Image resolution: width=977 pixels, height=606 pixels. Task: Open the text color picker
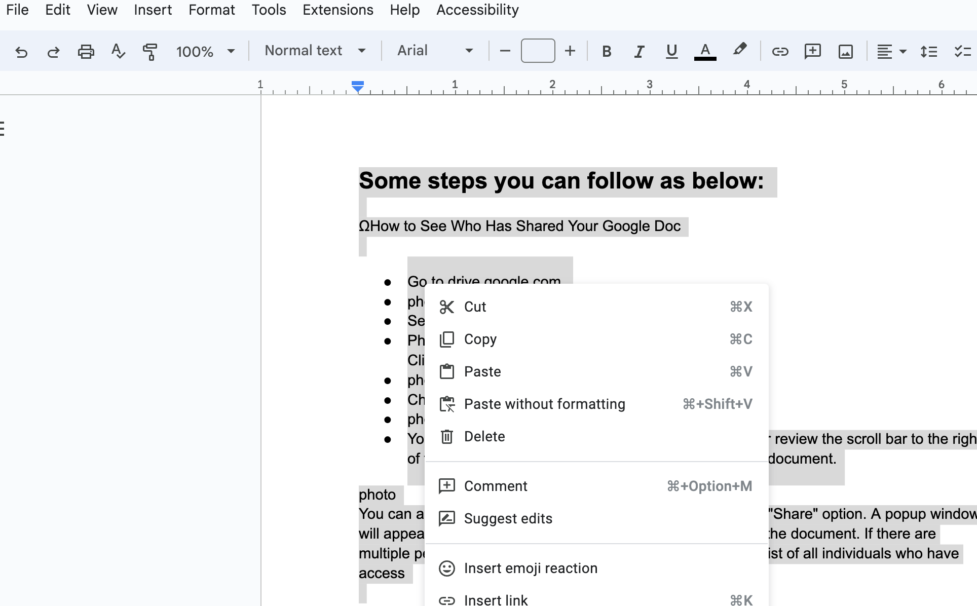coord(705,51)
